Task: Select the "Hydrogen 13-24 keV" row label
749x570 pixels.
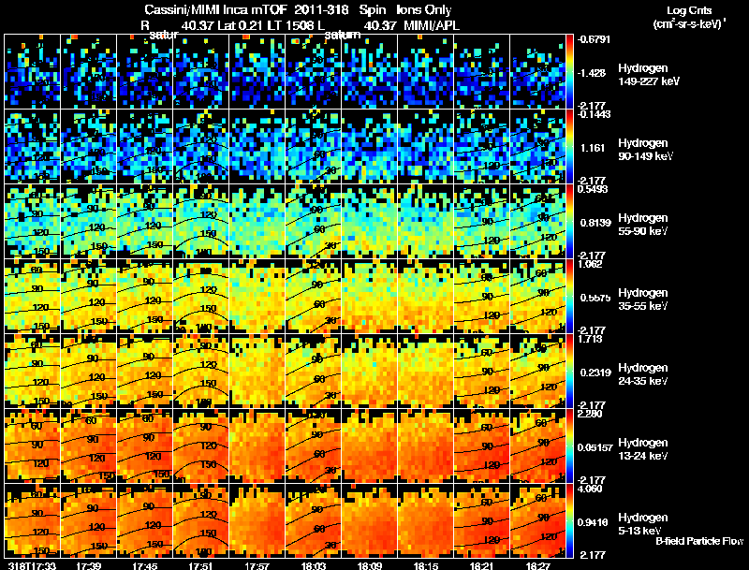Action: click(x=643, y=449)
